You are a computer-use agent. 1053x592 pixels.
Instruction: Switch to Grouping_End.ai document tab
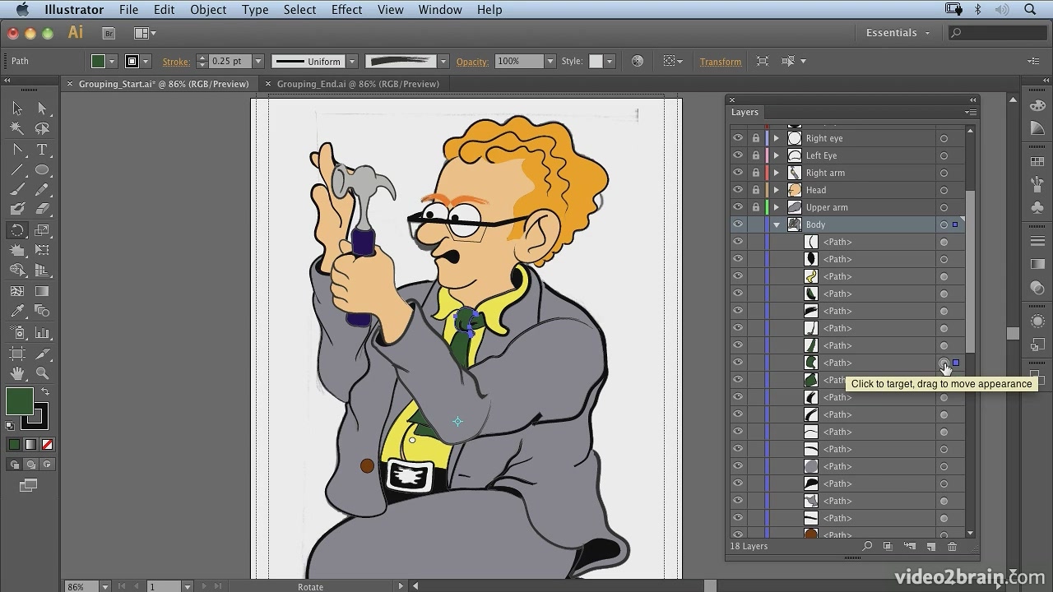[x=358, y=84]
